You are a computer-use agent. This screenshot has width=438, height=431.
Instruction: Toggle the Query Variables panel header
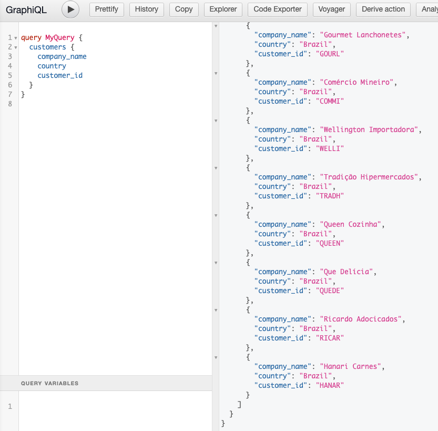[50, 384]
